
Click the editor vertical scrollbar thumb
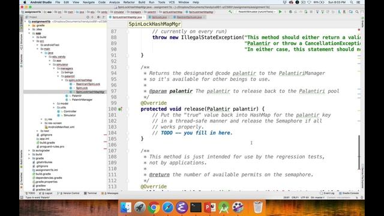(x=359, y=152)
